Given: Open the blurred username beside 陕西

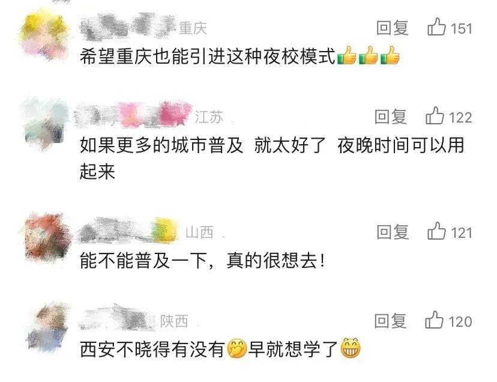Looking at the screenshot, I should [118, 319].
